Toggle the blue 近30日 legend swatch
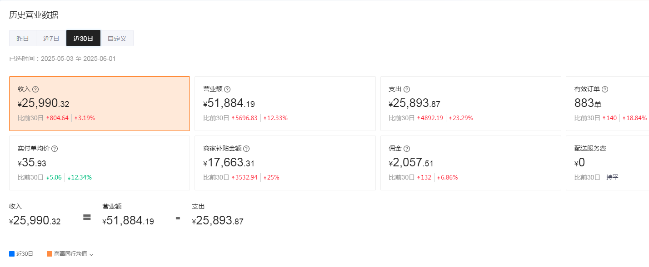This screenshot has height=267, width=649. tap(12, 254)
